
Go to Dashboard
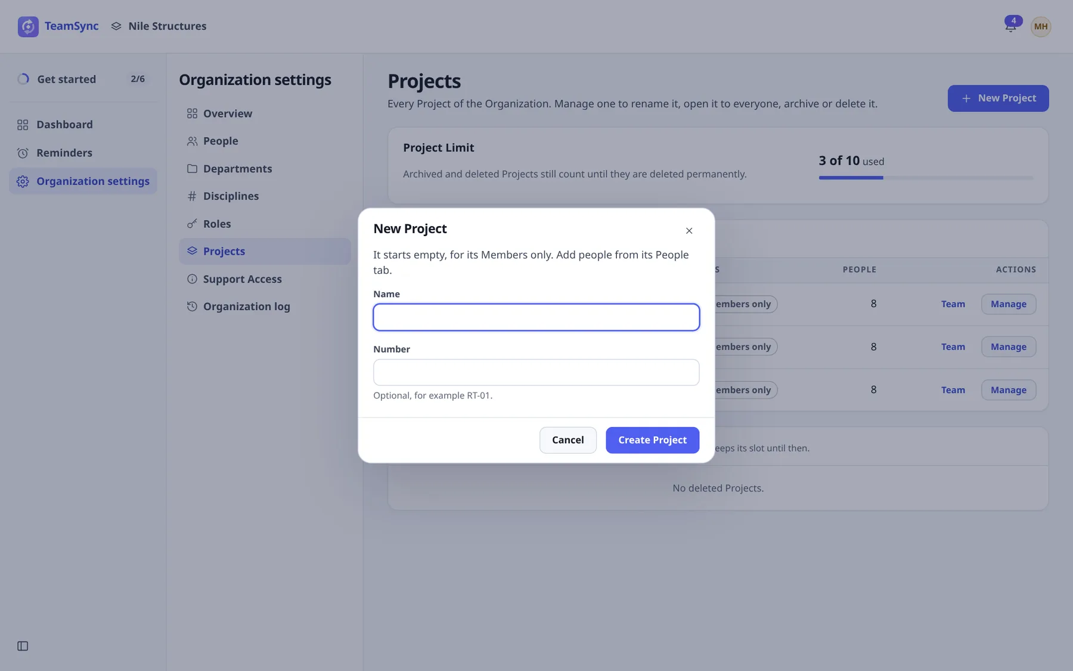(x=83, y=125)
